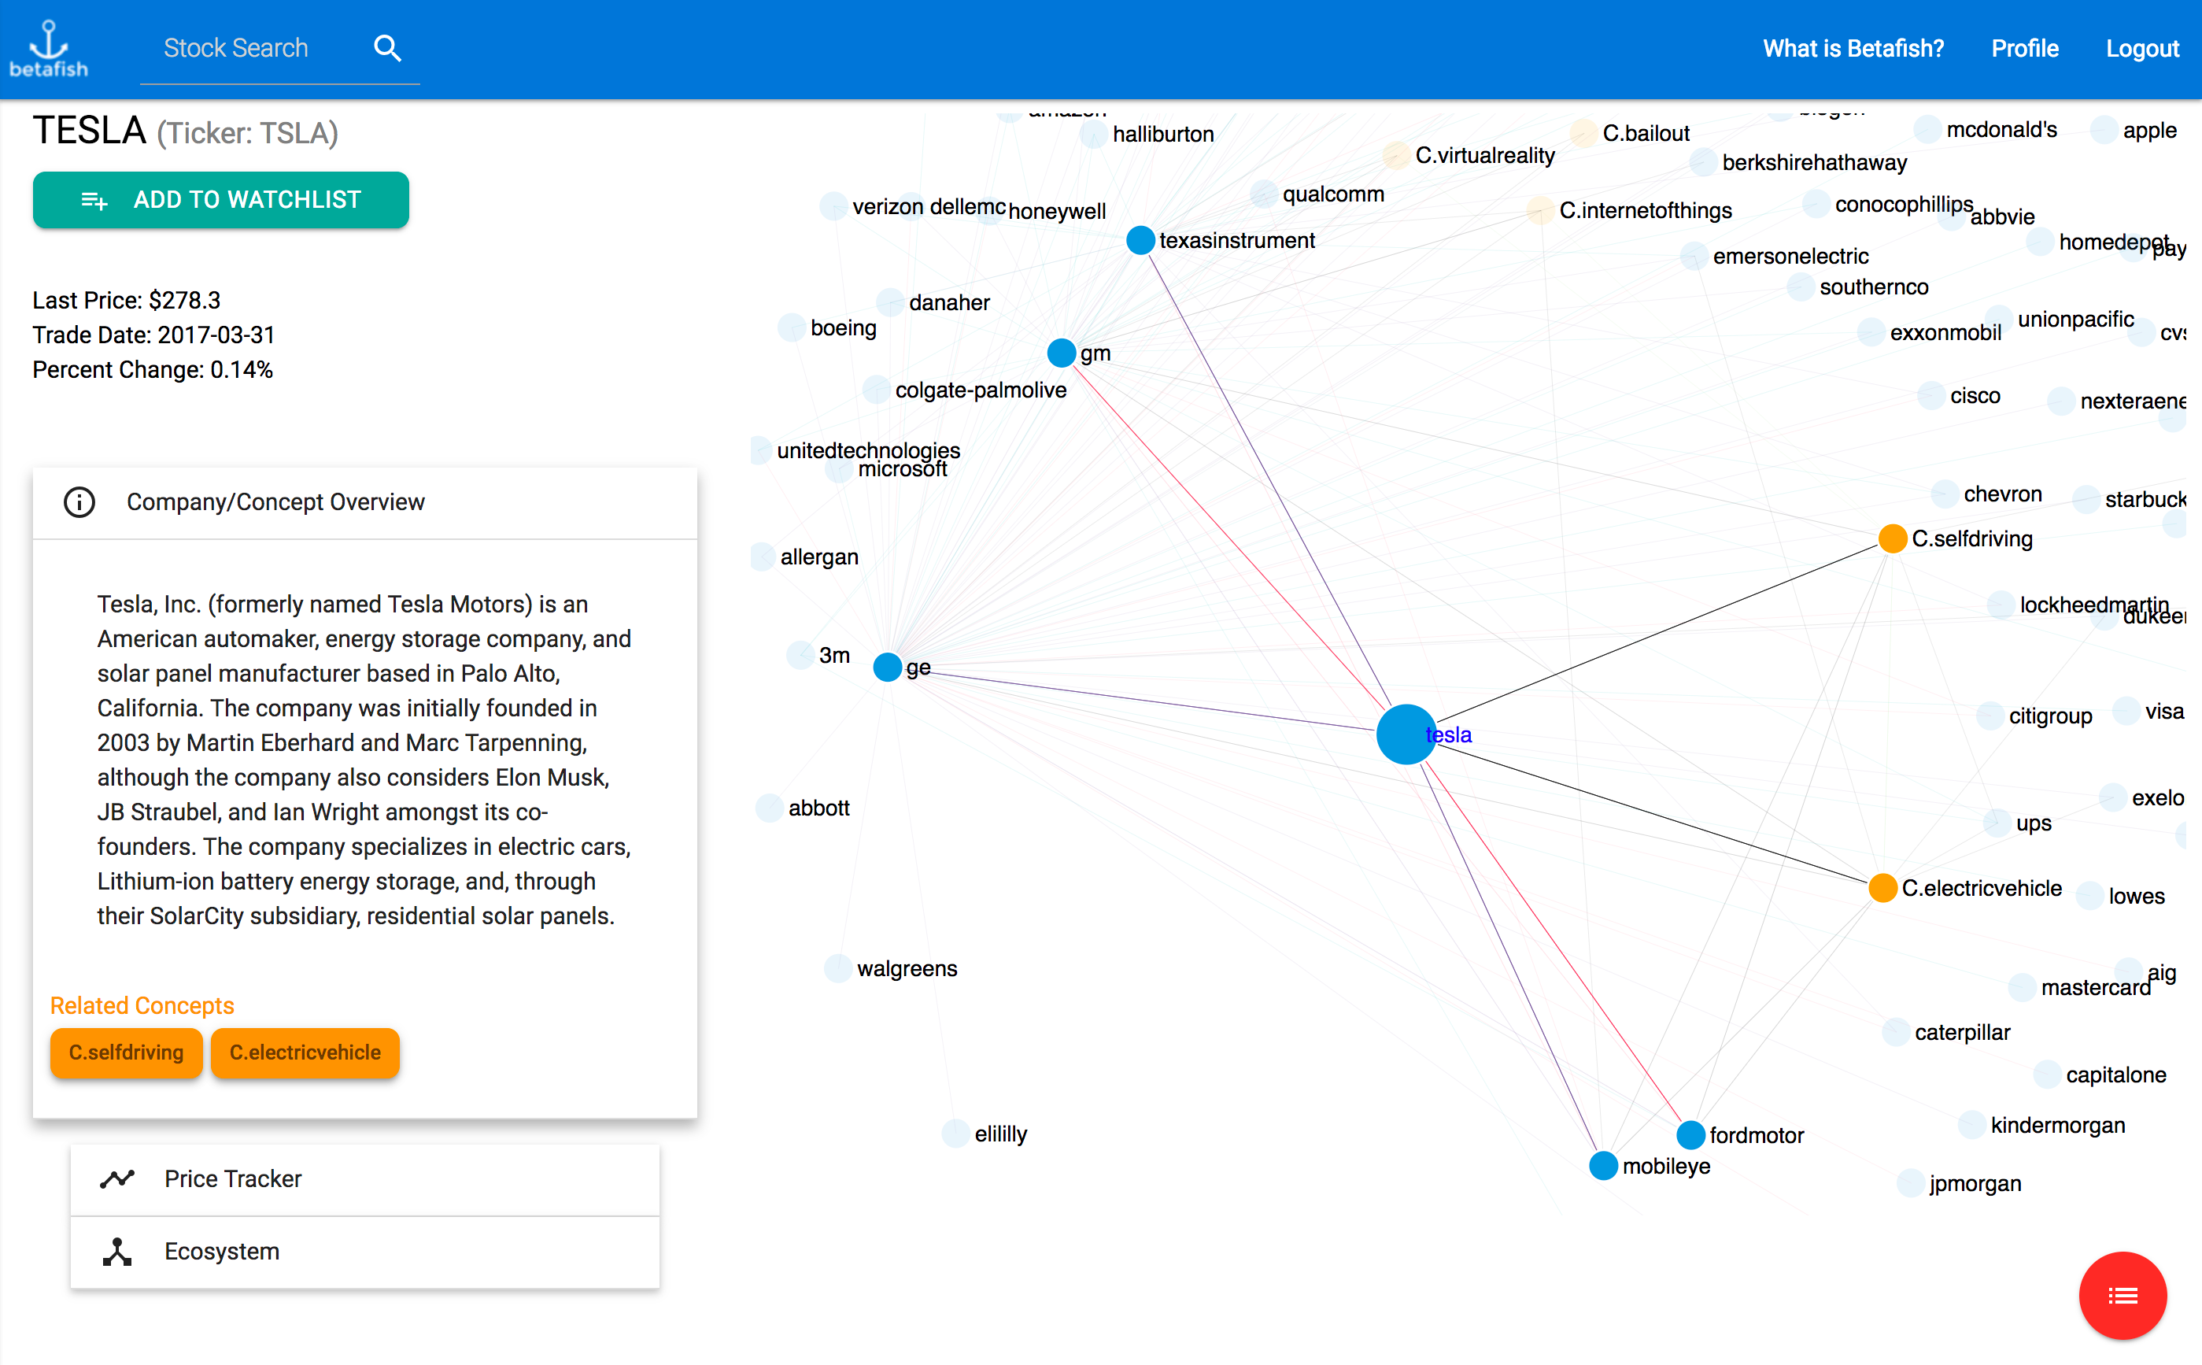Expand the Price Tracker section
The image size is (2202, 1365).
pos(364,1179)
